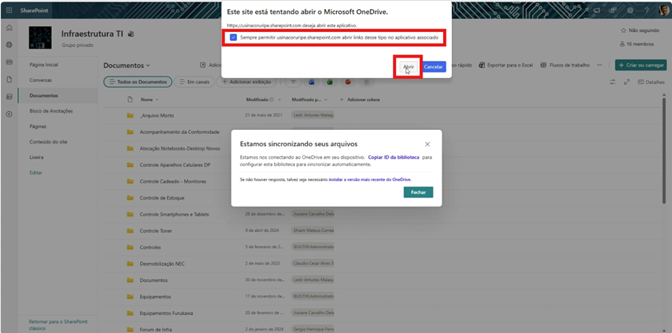Filter by PowerPoint files icon
This screenshot has height=333, width=672.
[x=348, y=81]
